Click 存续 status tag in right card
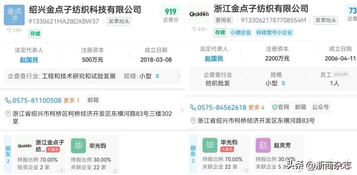 220,32
